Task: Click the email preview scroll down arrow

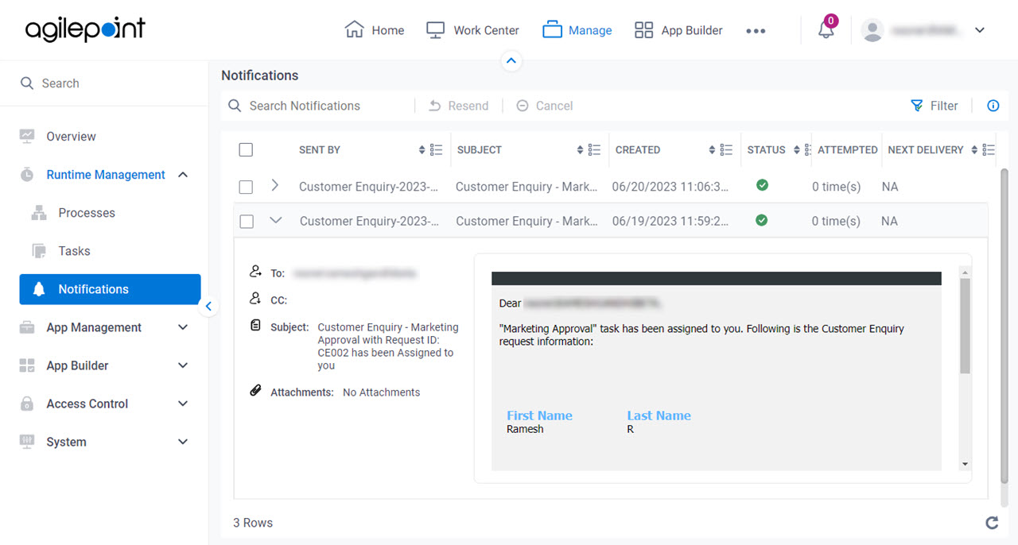Action: tap(966, 464)
